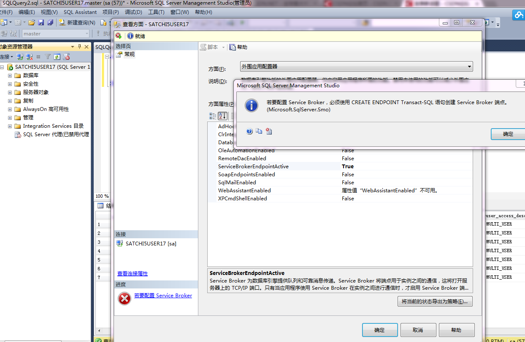Viewport: 525px width, 342px height.
Task: Pin the Object Explorer panel
Action: (79, 46)
